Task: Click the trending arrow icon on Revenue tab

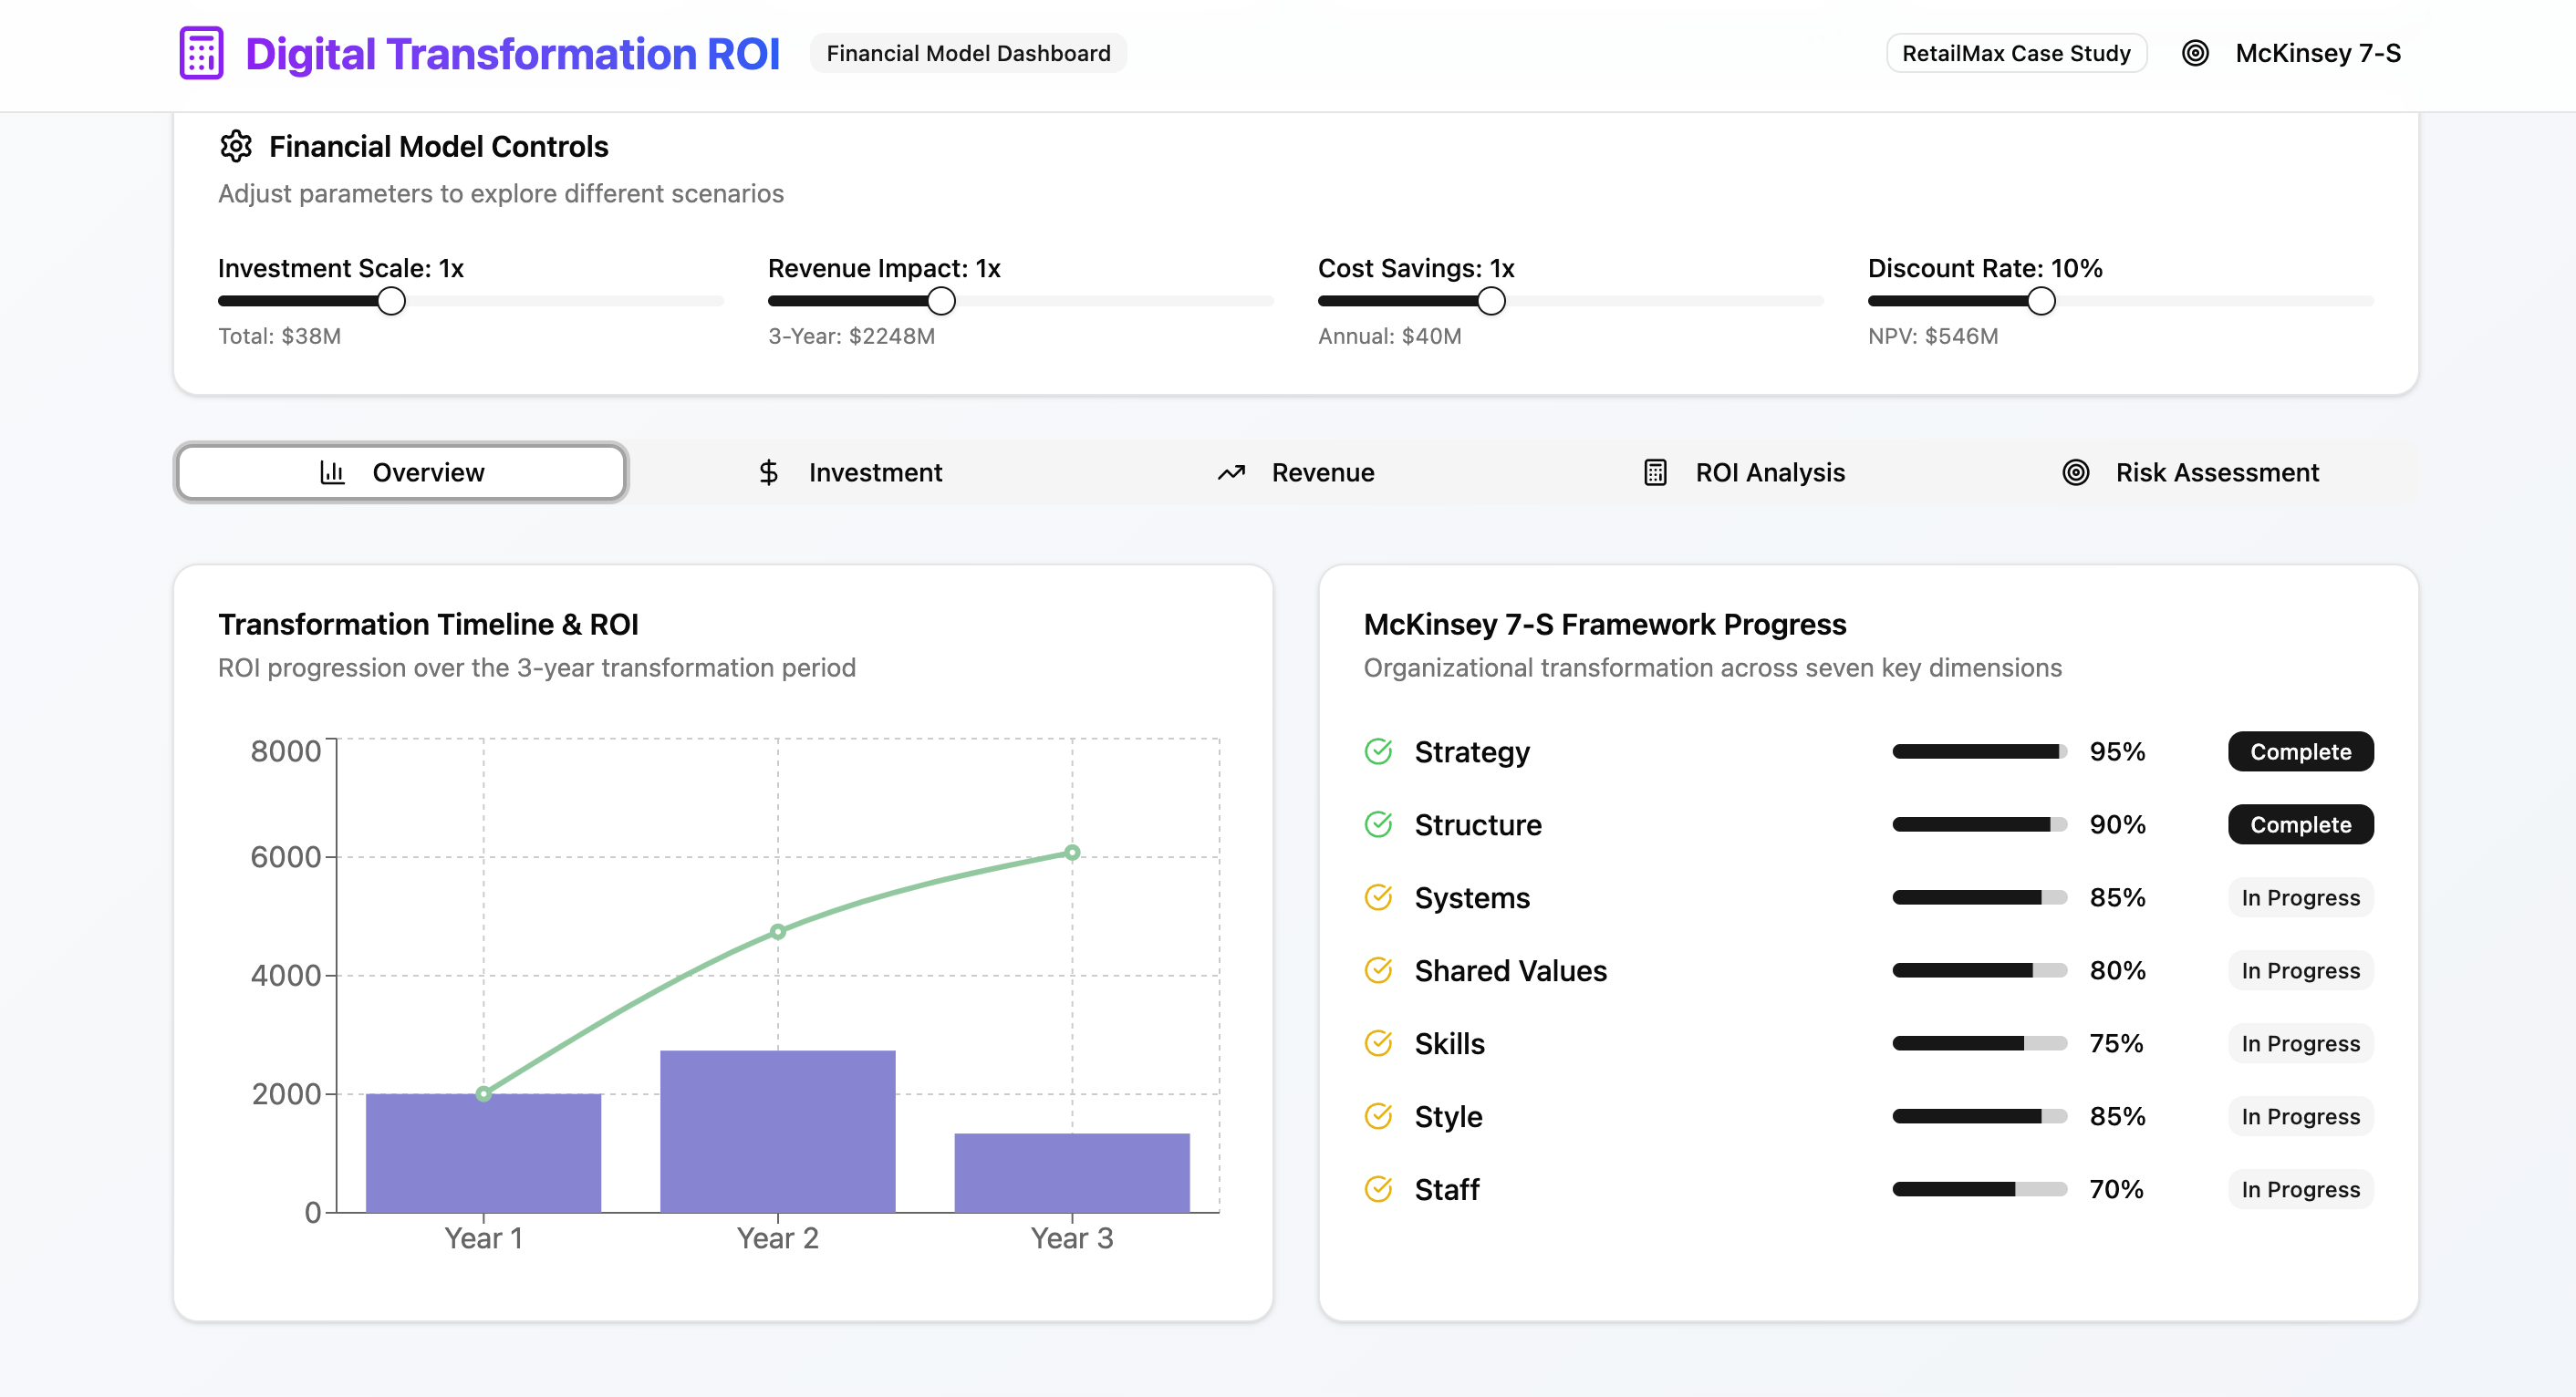Action: [x=1231, y=472]
